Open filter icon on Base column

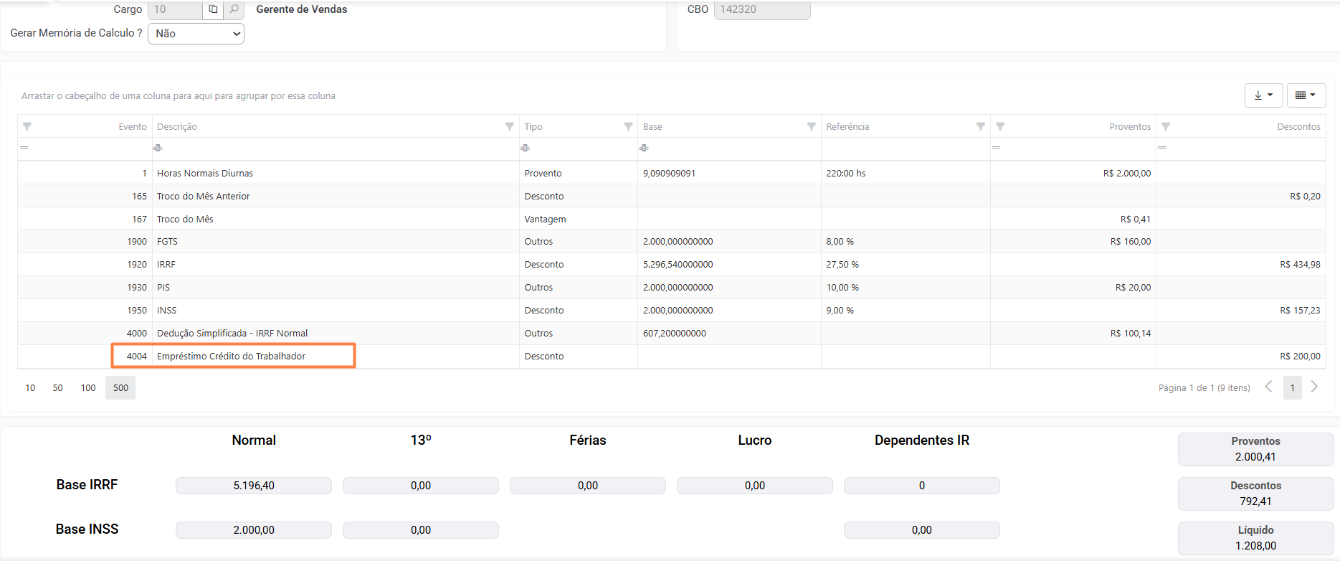(811, 126)
